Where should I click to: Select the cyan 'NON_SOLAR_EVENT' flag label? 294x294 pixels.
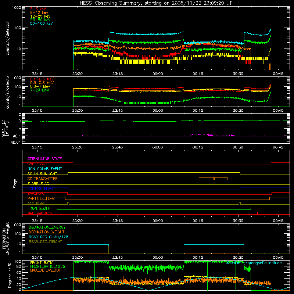click(x=44, y=169)
